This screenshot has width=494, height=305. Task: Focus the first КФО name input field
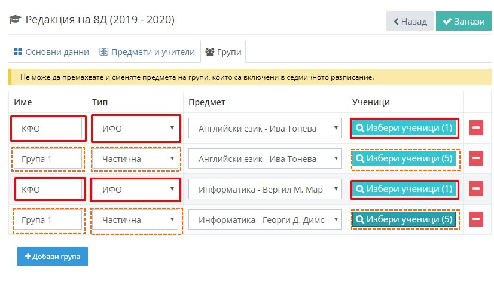(x=48, y=128)
